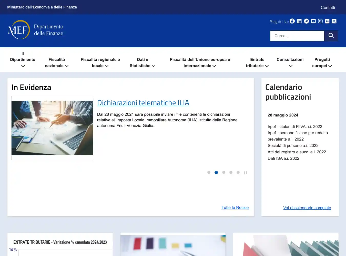Image resolution: width=346 pixels, height=256 pixels.
Task: Select the fourth carousel slide dot
Action: pyautogui.click(x=231, y=172)
